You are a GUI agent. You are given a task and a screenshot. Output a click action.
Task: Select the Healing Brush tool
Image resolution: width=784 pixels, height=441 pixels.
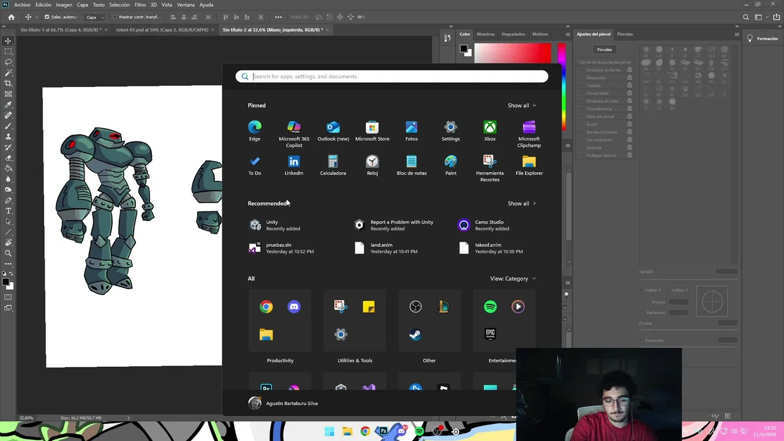8,115
